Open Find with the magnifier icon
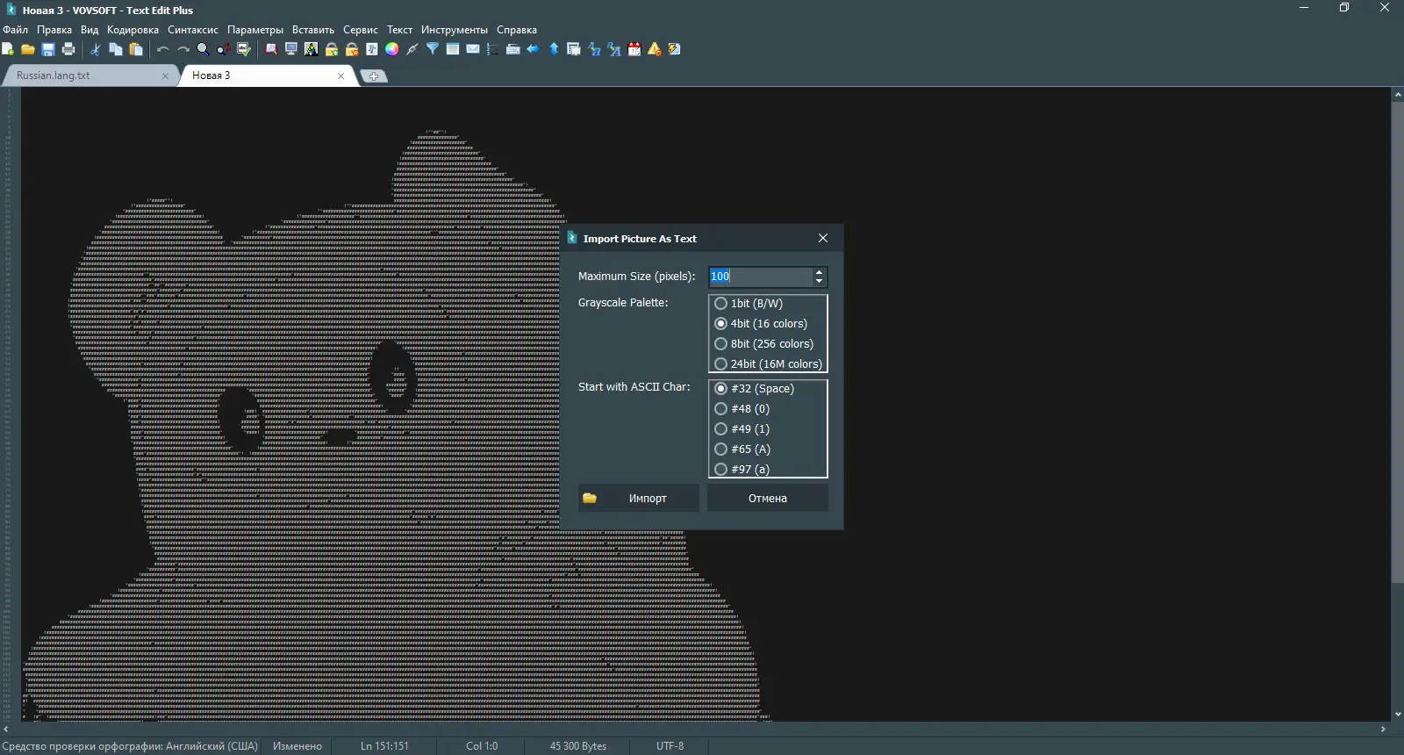This screenshot has width=1404, height=755. coord(204,49)
